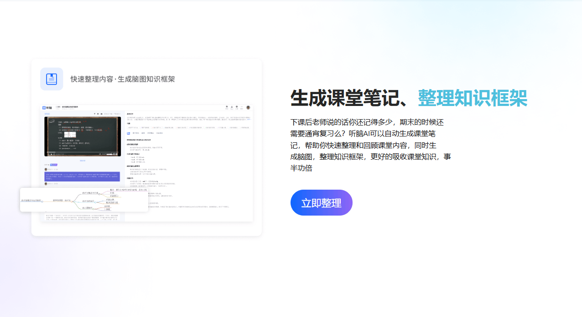
Task: Click the settings gear icon in the top bar
Action: coord(237,107)
